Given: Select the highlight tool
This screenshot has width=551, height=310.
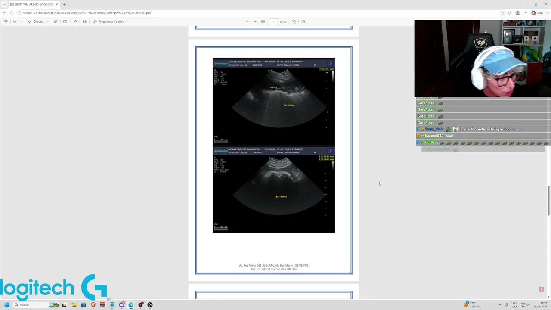Looking at the screenshot, I should [15, 22].
